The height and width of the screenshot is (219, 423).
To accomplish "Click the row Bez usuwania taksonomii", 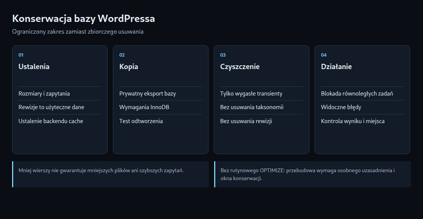I will (261, 107).
